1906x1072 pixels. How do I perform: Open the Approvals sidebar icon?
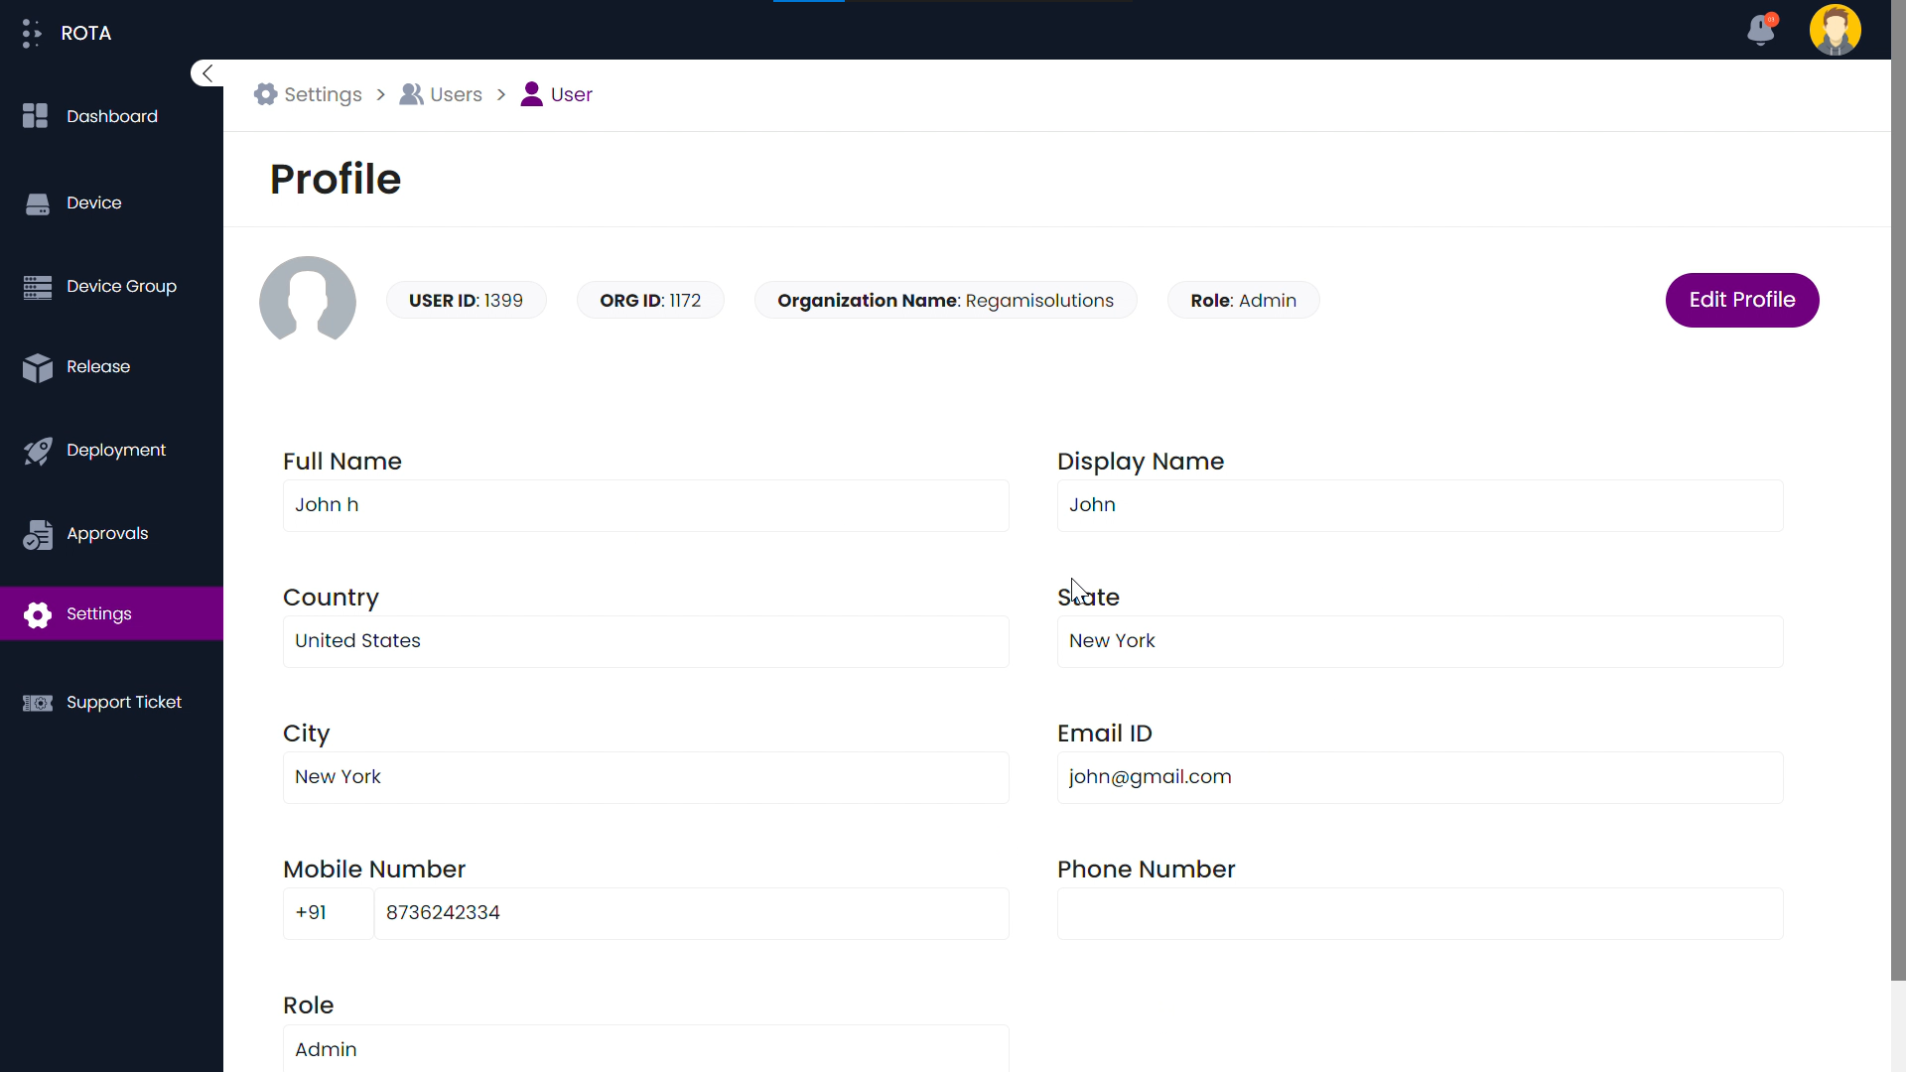click(36, 533)
